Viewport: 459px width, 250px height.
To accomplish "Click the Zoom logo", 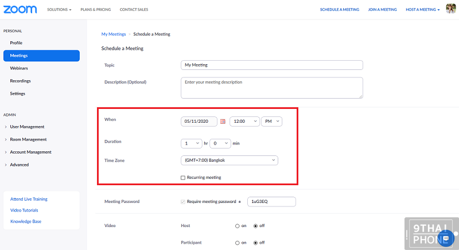I will coord(20,9).
